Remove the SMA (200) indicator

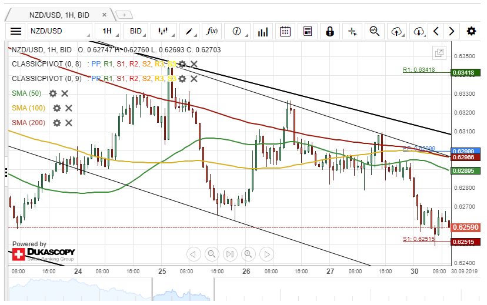tap(69, 122)
